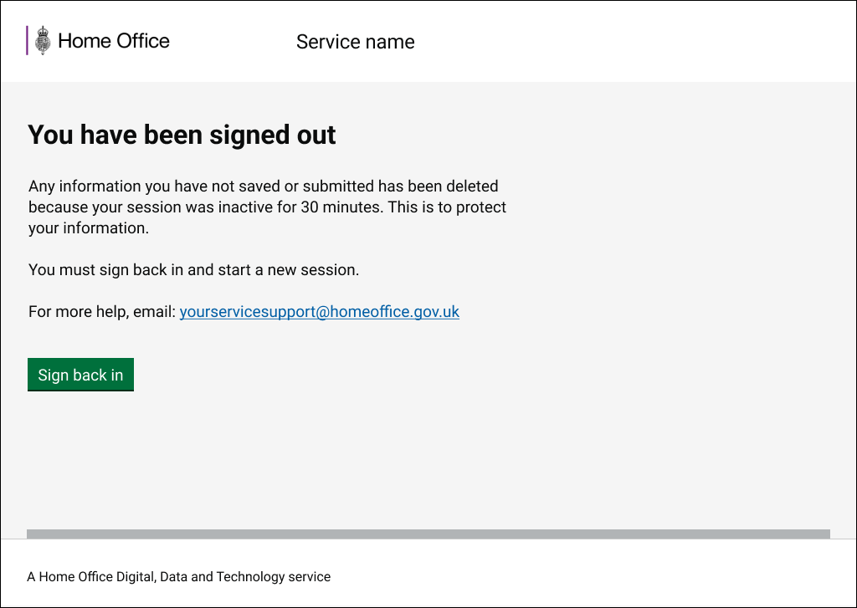
Task: Click the "Home Office" logo text
Action: (114, 41)
